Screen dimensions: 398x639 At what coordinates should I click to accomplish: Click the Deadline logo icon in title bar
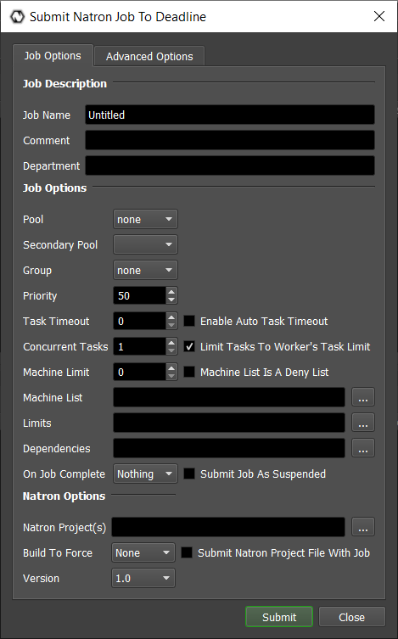[17, 17]
